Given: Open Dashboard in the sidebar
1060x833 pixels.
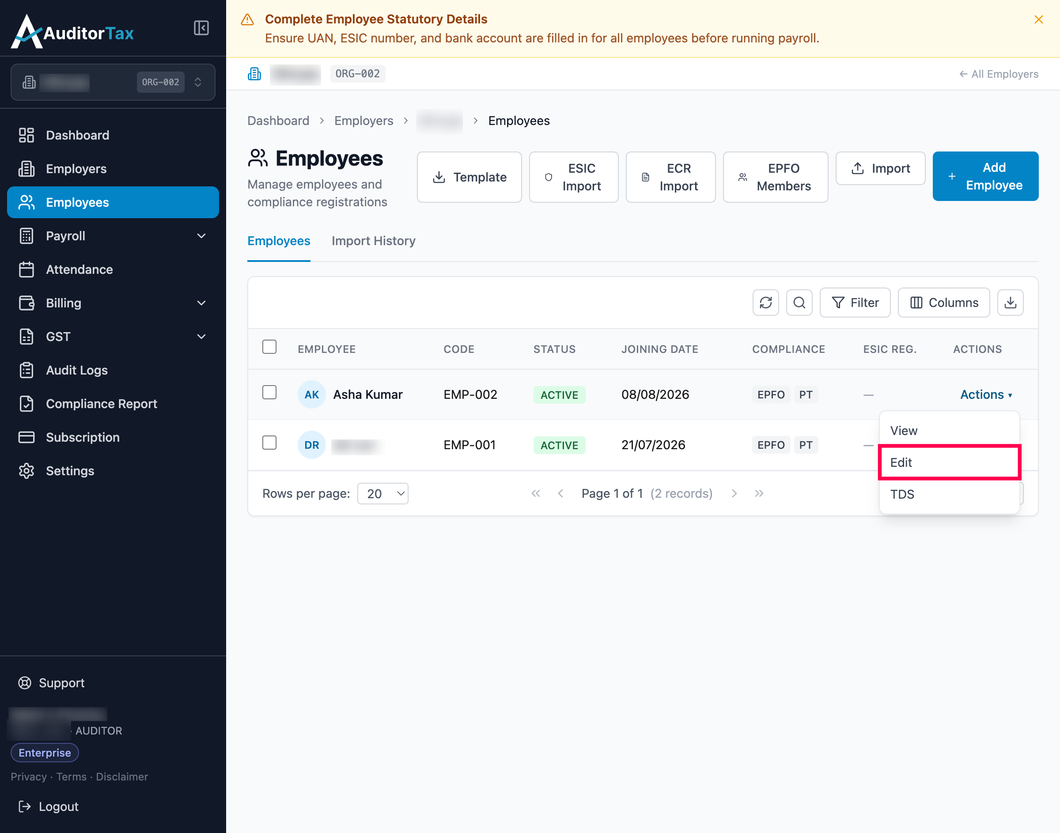Looking at the screenshot, I should click(x=113, y=135).
